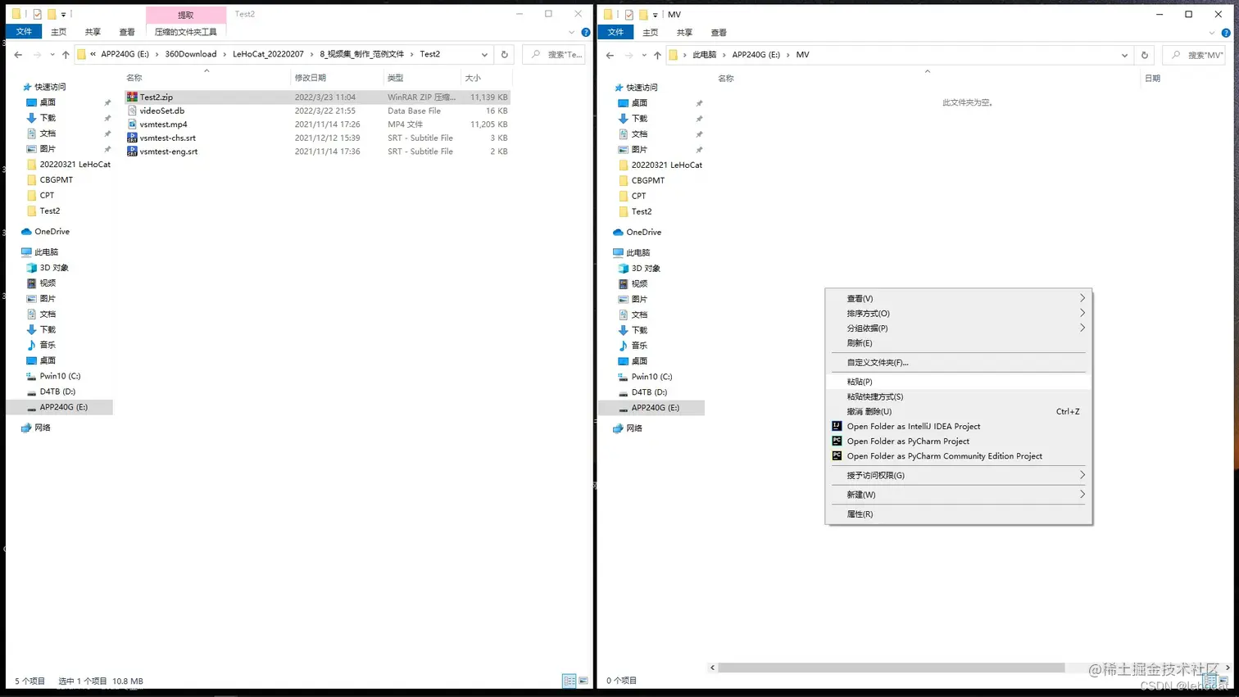Open 共享 tab in MV window

(x=684, y=33)
